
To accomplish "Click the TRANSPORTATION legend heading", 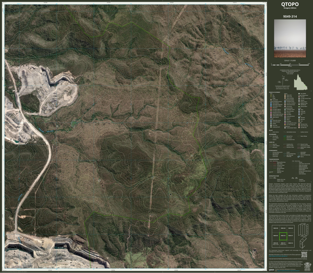I will (274, 159).
